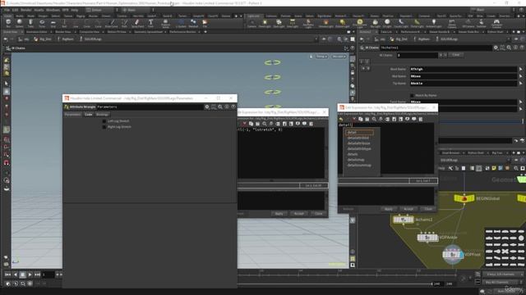Select ikchains2 node in network editor
526x295 pixels.
point(404,220)
